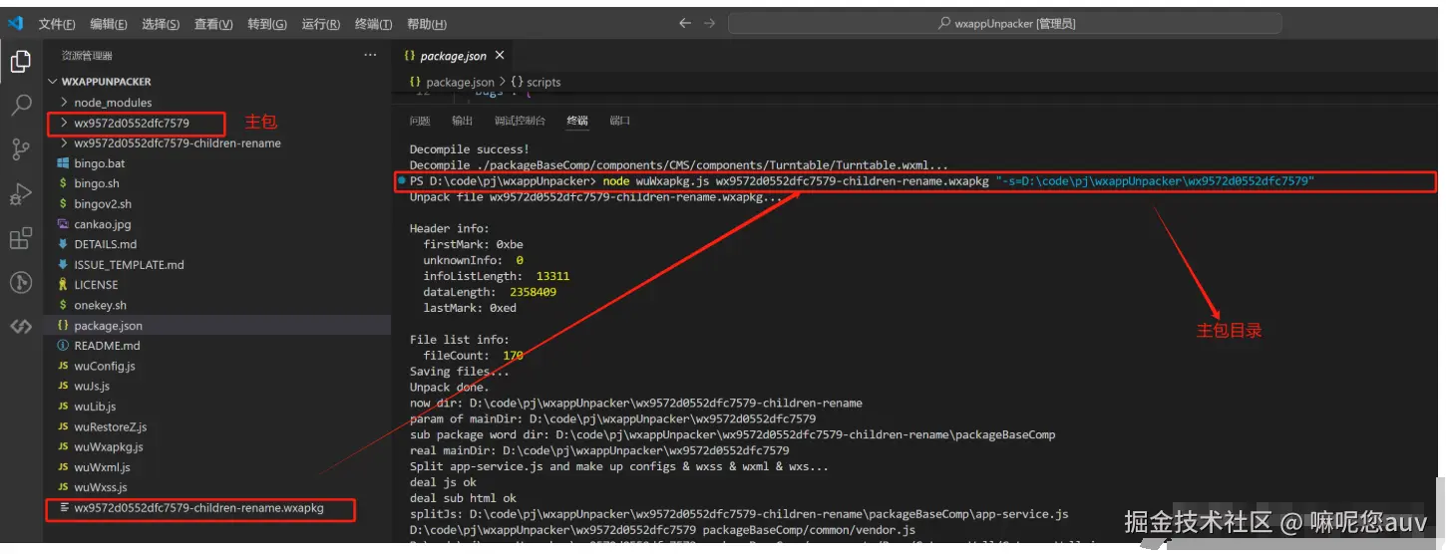
Task: Open the Timeline clock icon view
Action: tap(21, 282)
